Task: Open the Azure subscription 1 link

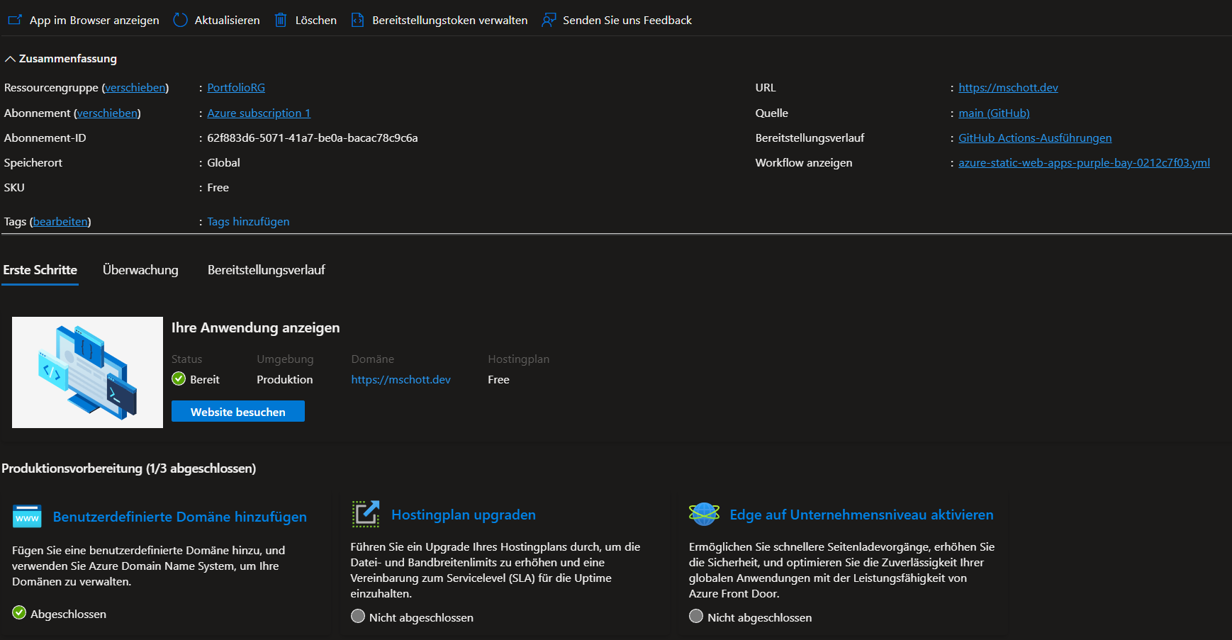Action: (x=259, y=113)
